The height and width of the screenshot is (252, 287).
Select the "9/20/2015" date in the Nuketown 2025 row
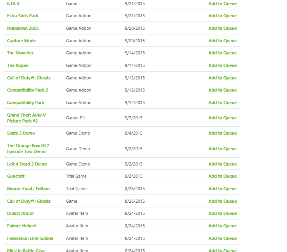(x=135, y=28)
